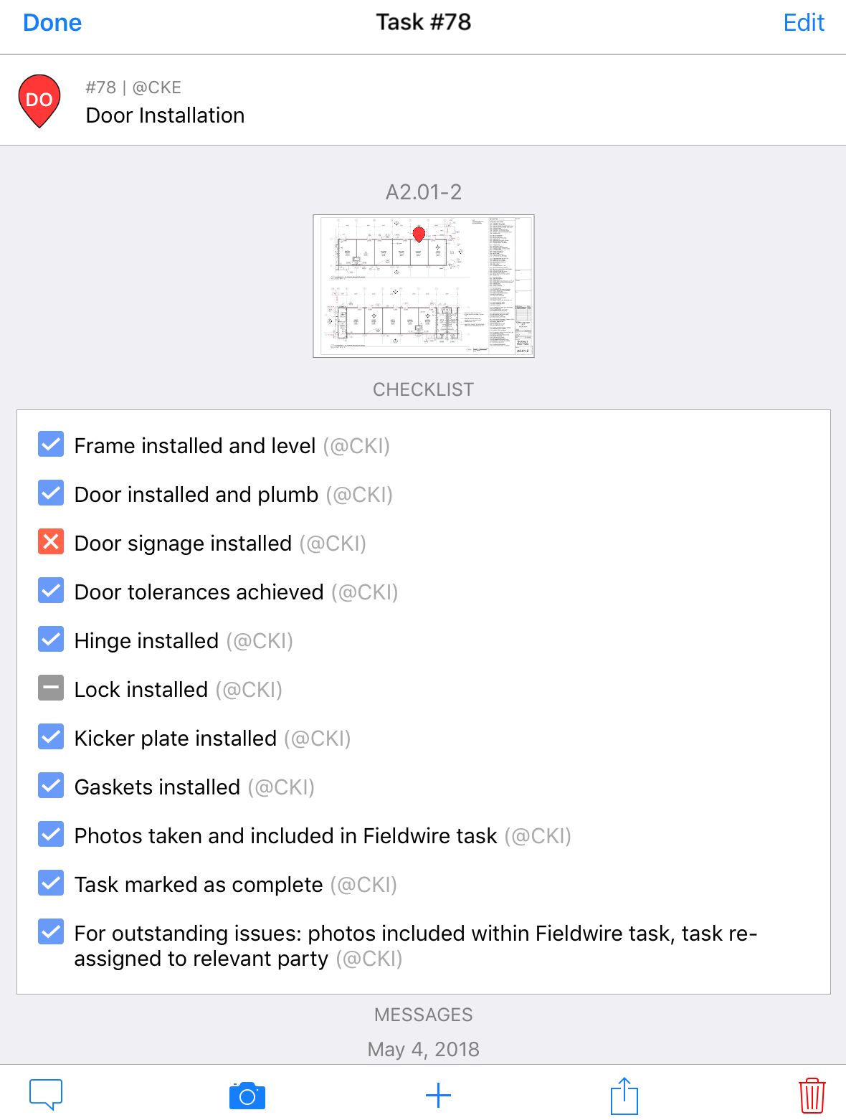Toggle Door tolerances achieved checkbox
Image resolution: width=846 pixels, height=1120 pixels.
pos(51,591)
